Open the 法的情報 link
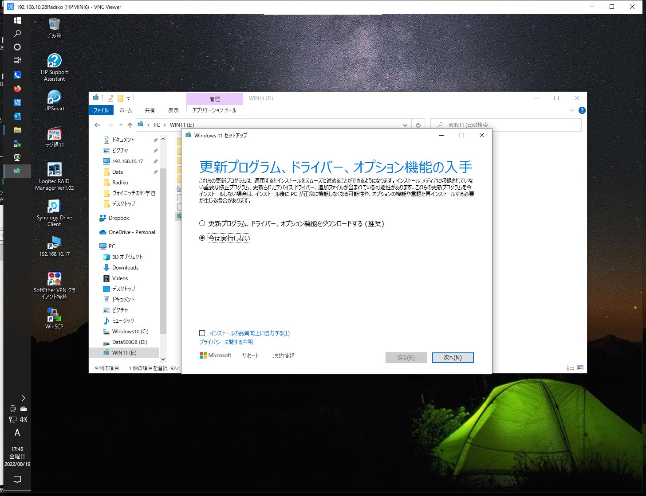 [x=284, y=356]
